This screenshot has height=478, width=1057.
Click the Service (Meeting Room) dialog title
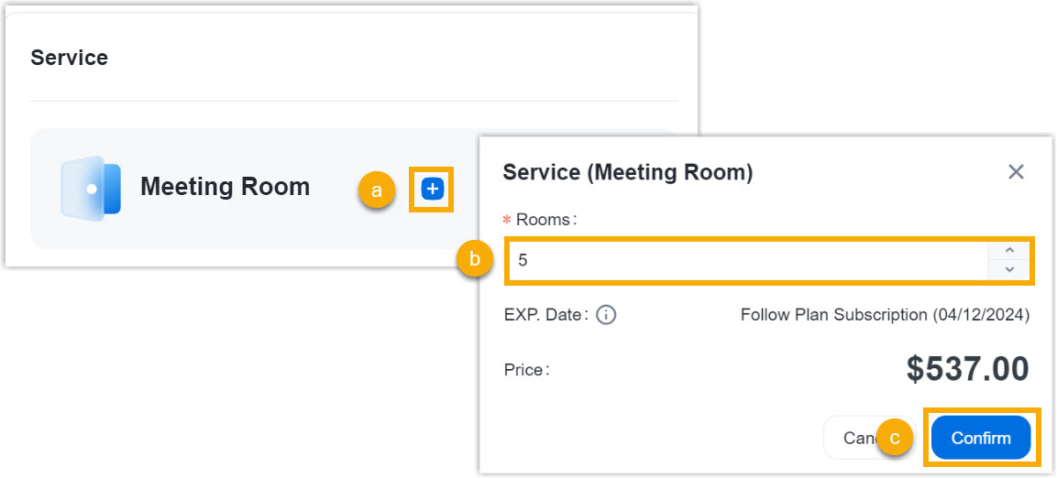[628, 172]
